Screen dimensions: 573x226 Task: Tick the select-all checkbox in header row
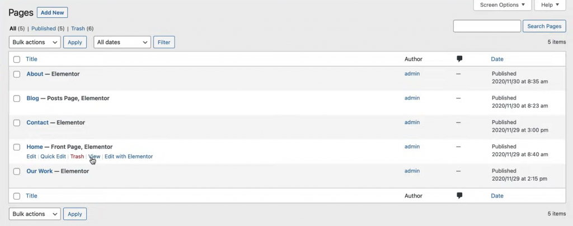point(17,59)
